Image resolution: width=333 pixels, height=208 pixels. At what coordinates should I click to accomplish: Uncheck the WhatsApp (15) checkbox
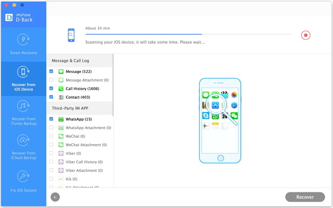51,119
